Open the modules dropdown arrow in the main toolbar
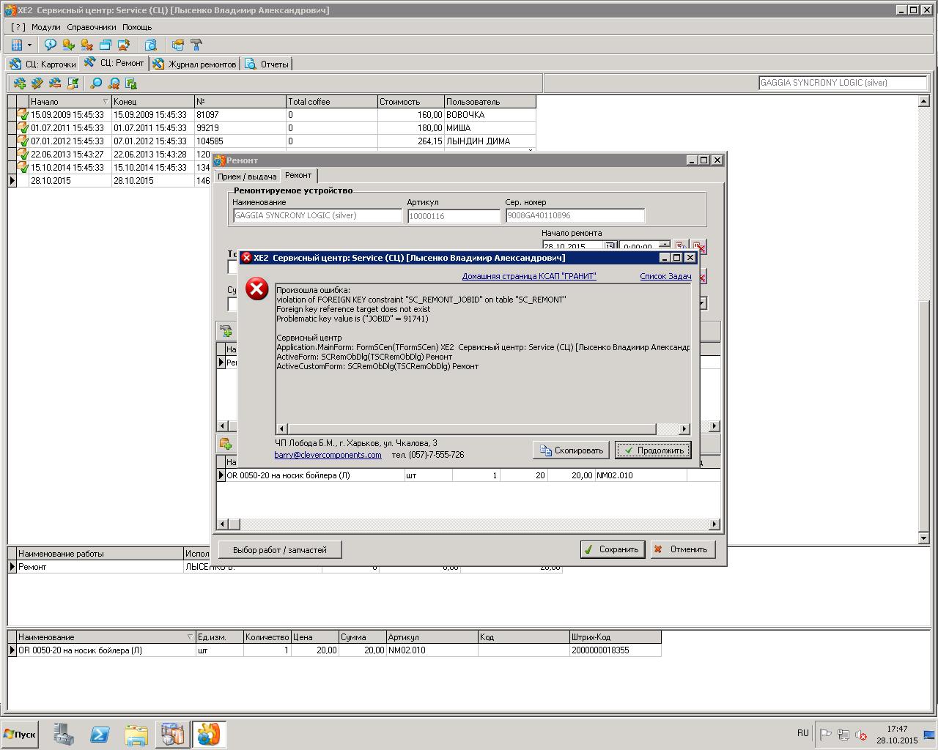This screenshot has height=750, width=938. coord(29,45)
